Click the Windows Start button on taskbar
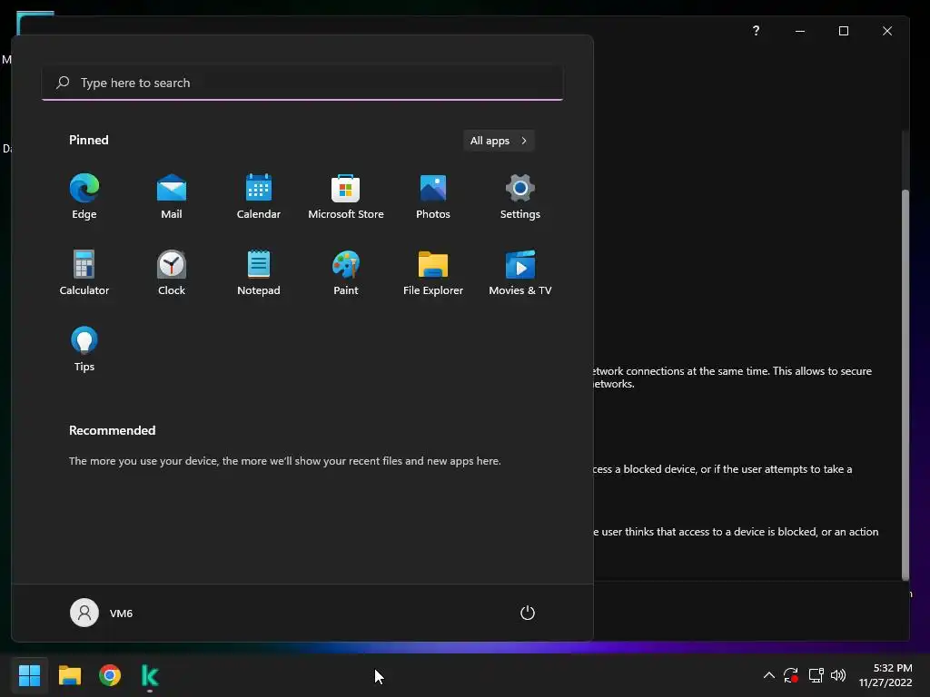Image resolution: width=930 pixels, height=697 pixels. pyautogui.click(x=29, y=675)
